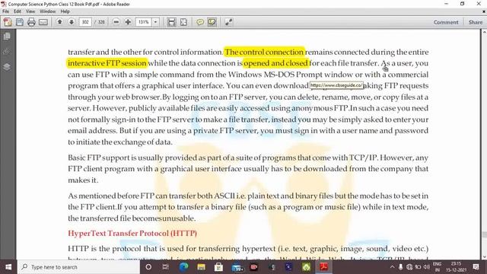Click the highlighted text 'The control connection'
The image size is (487, 274).
click(x=264, y=52)
